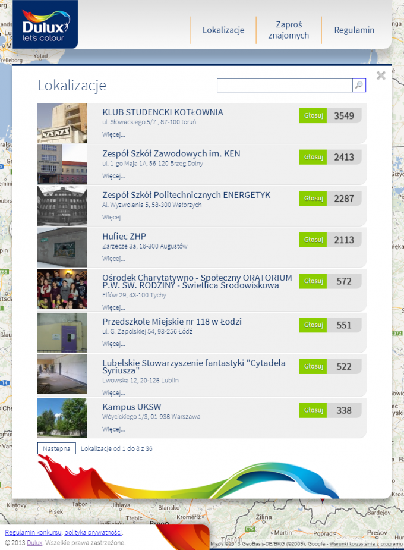Expand Więcej under Zespół Szkół Zawodowych
Image resolution: width=404 pixels, height=550 pixels.
click(113, 176)
